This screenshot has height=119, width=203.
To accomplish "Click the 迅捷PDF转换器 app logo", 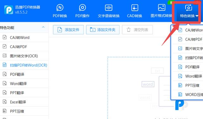I will (x=9, y=10).
